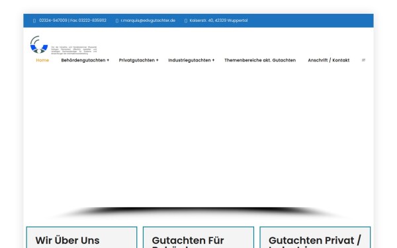Click the location icon beside Kaiserstr. address
This screenshot has height=248, width=397.
[185, 21]
